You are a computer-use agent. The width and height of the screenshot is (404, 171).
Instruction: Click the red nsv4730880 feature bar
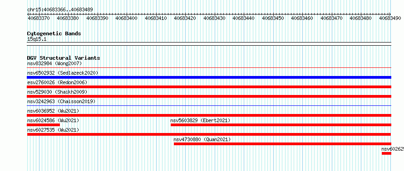click(x=282, y=144)
